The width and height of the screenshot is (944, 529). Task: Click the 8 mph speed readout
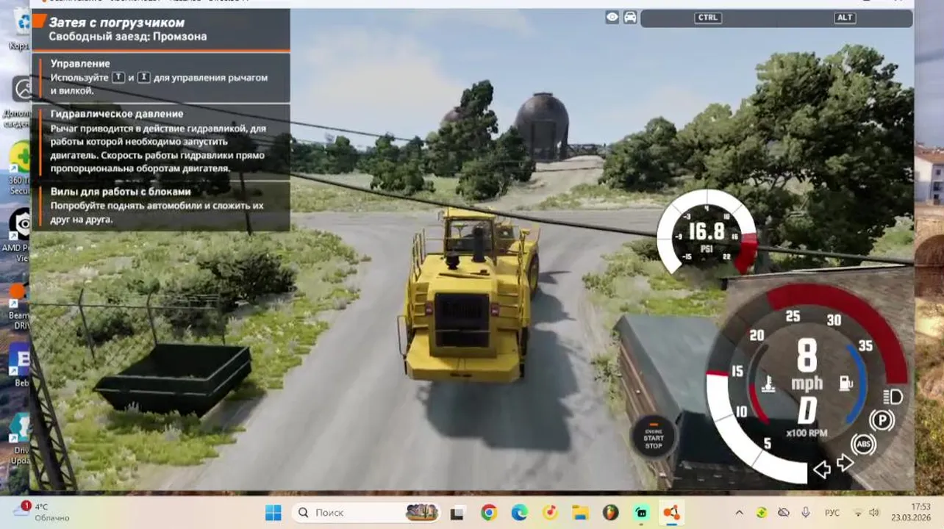coord(807,365)
